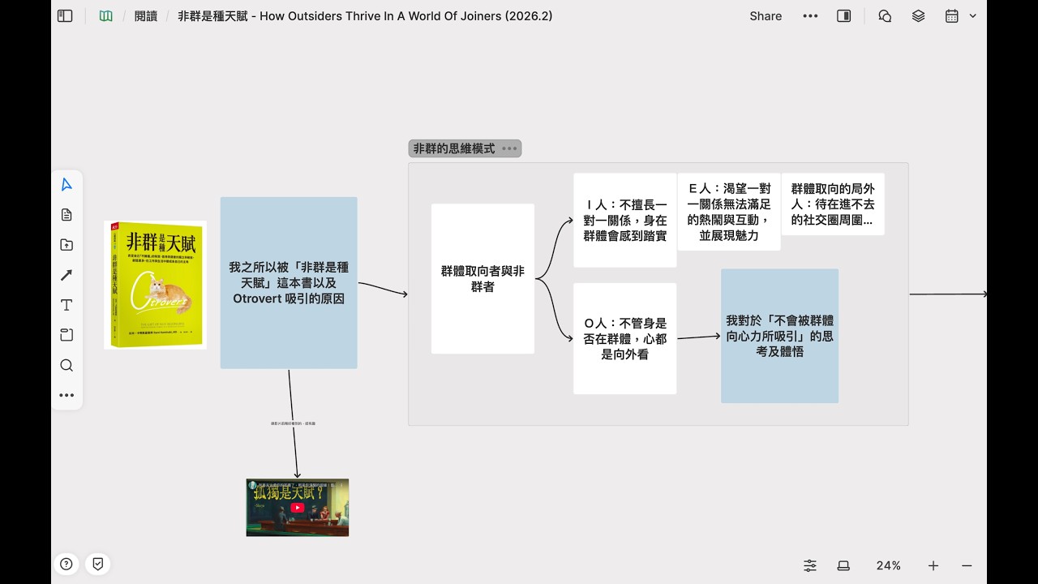1038x584 pixels.
Task: Select the yellow book cover image
Action: tap(155, 285)
